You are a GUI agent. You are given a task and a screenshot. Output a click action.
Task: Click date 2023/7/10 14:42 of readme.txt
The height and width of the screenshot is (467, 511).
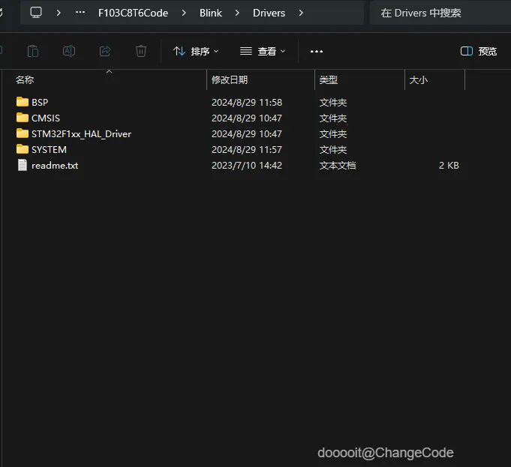(x=247, y=166)
